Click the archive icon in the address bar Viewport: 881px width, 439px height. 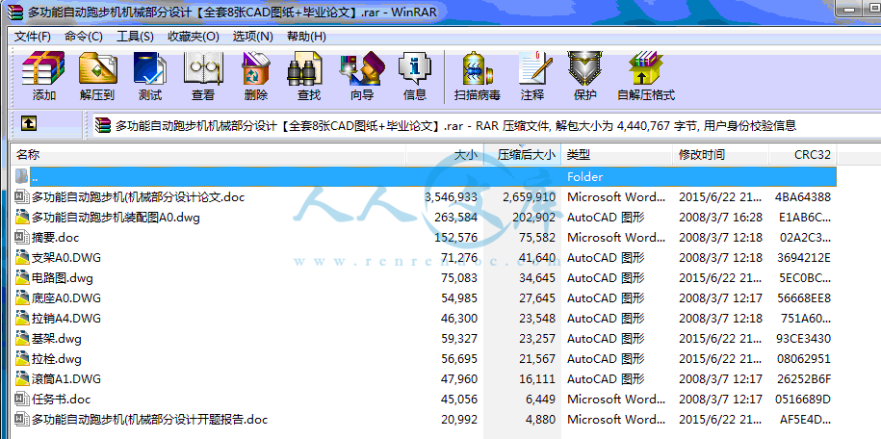tap(103, 125)
